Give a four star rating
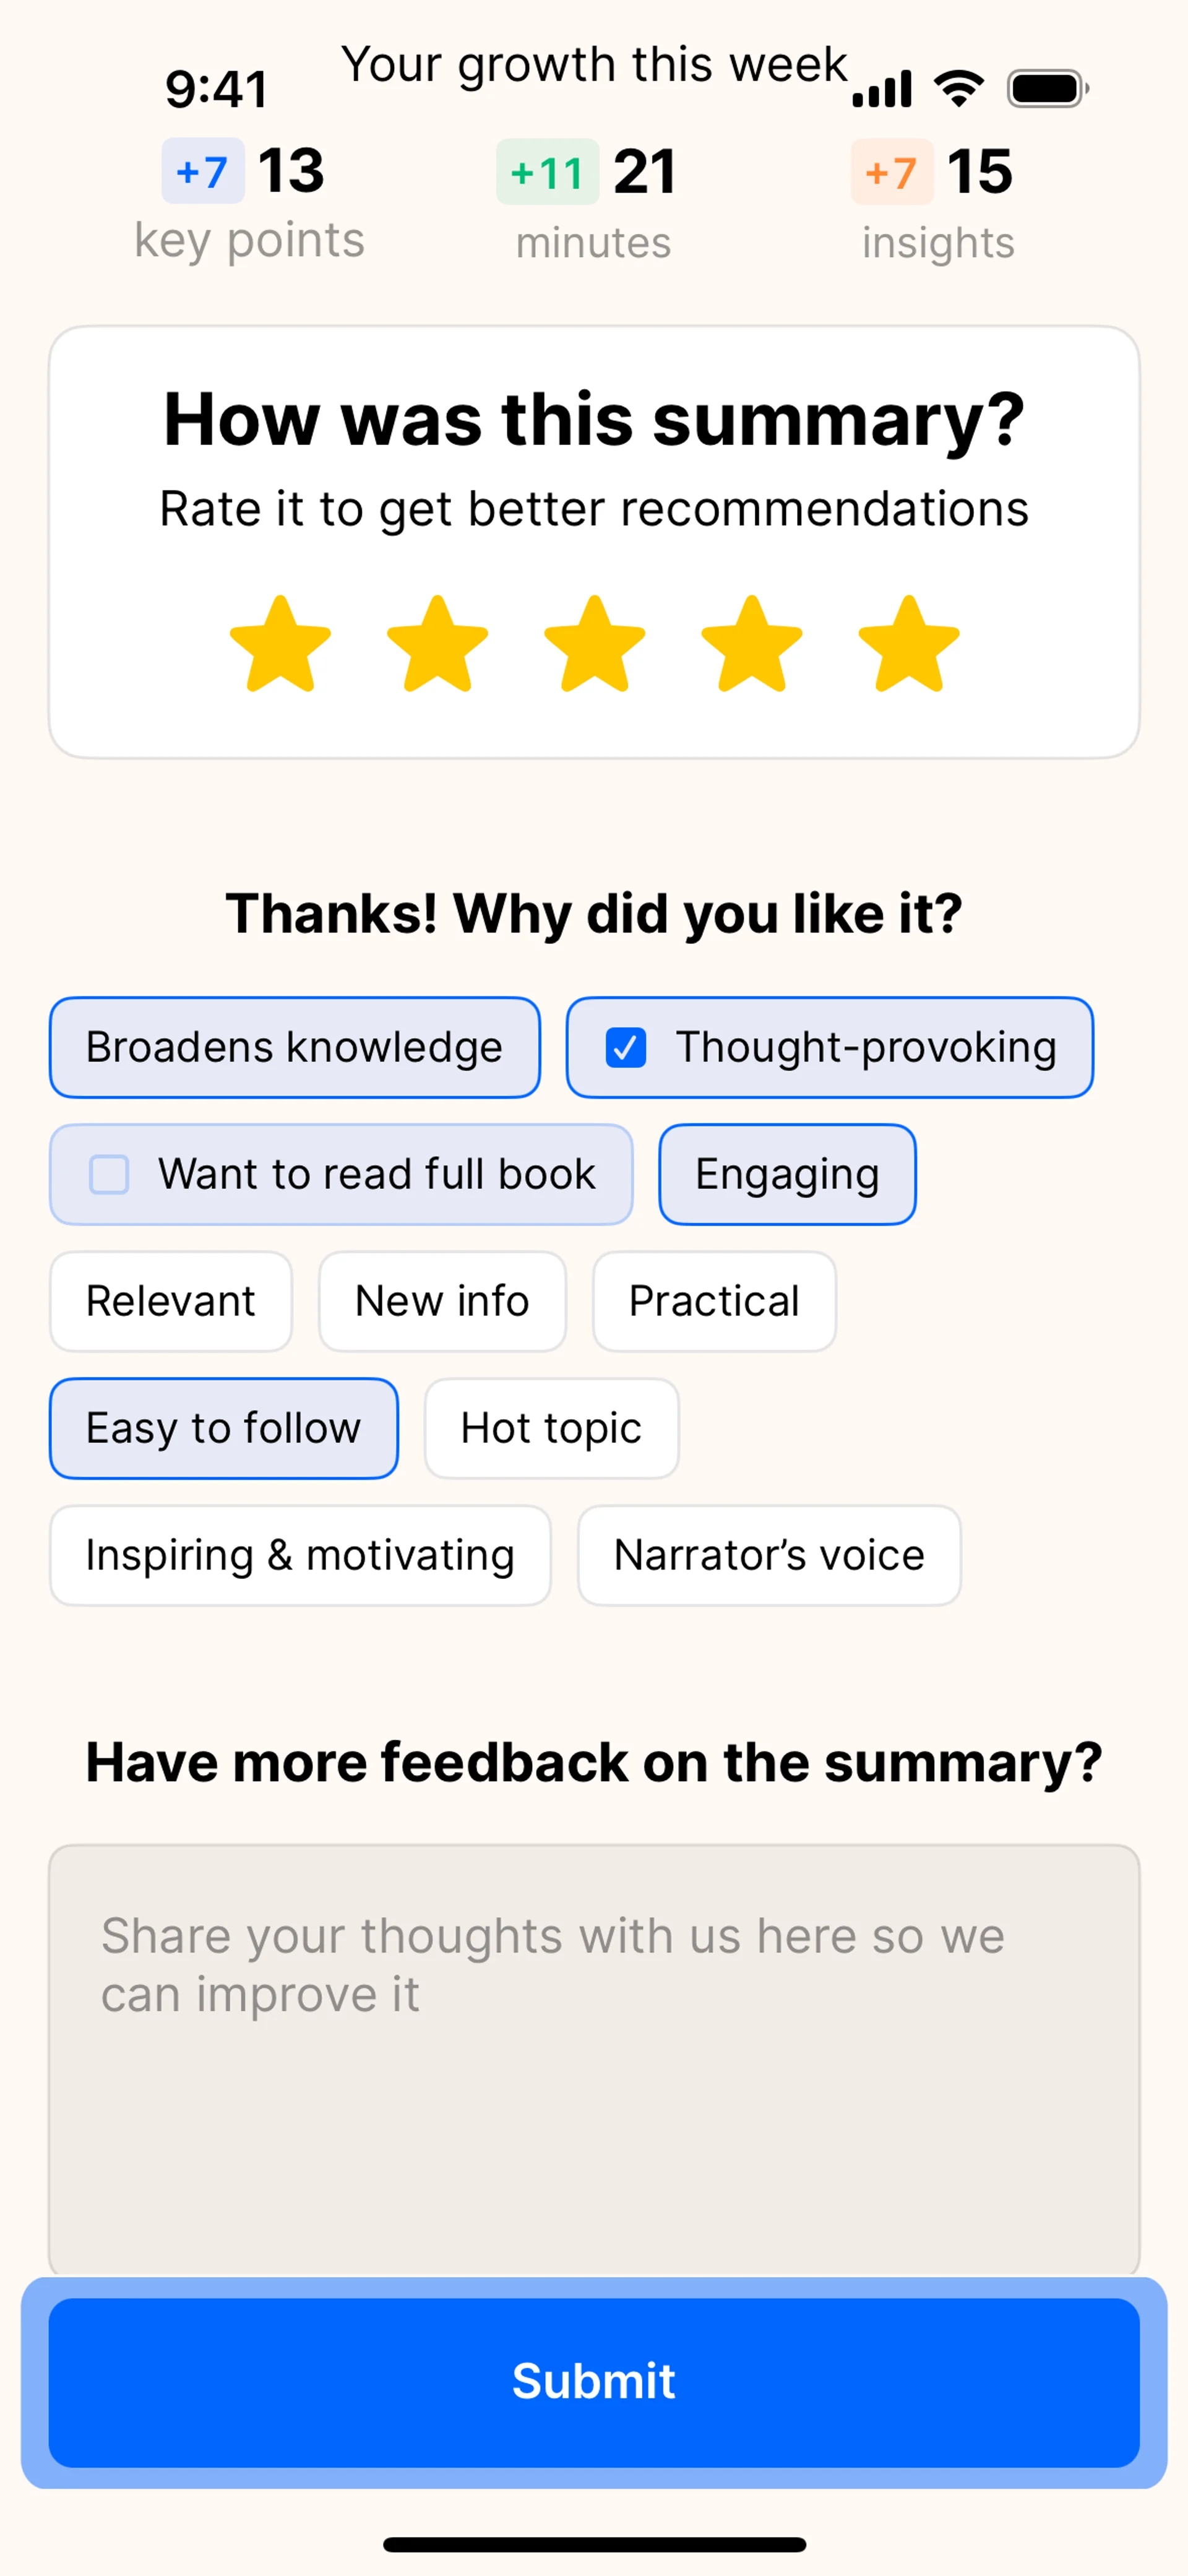 click(752, 645)
